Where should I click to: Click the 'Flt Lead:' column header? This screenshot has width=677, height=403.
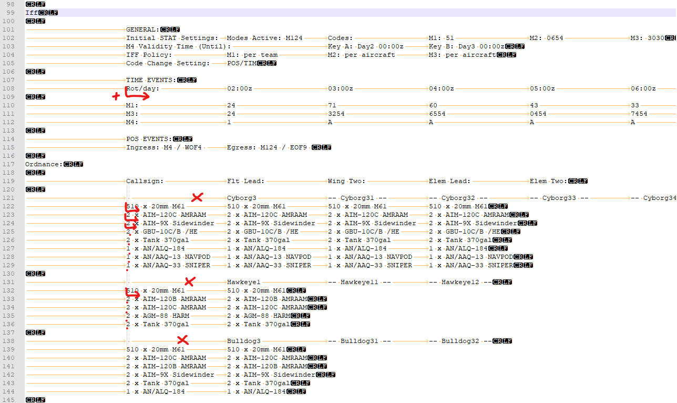246,181
